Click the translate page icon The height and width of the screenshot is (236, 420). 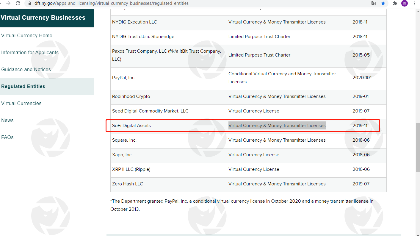pyautogui.click(x=374, y=4)
